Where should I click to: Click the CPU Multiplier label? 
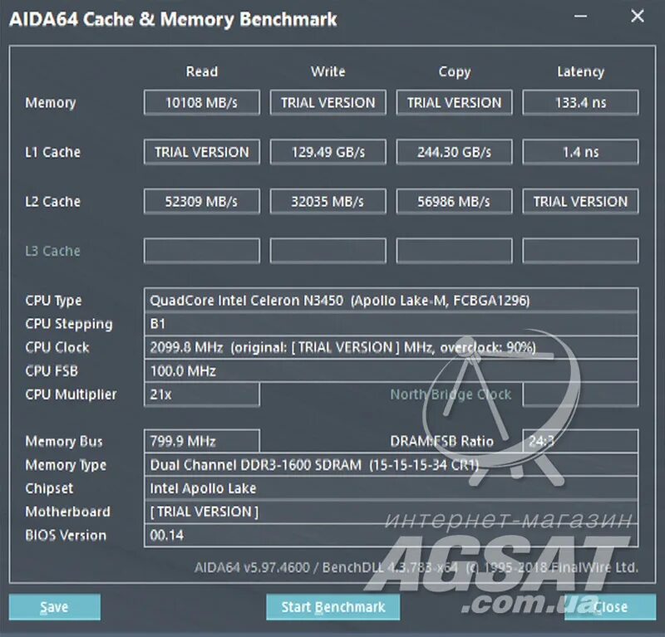(x=71, y=394)
